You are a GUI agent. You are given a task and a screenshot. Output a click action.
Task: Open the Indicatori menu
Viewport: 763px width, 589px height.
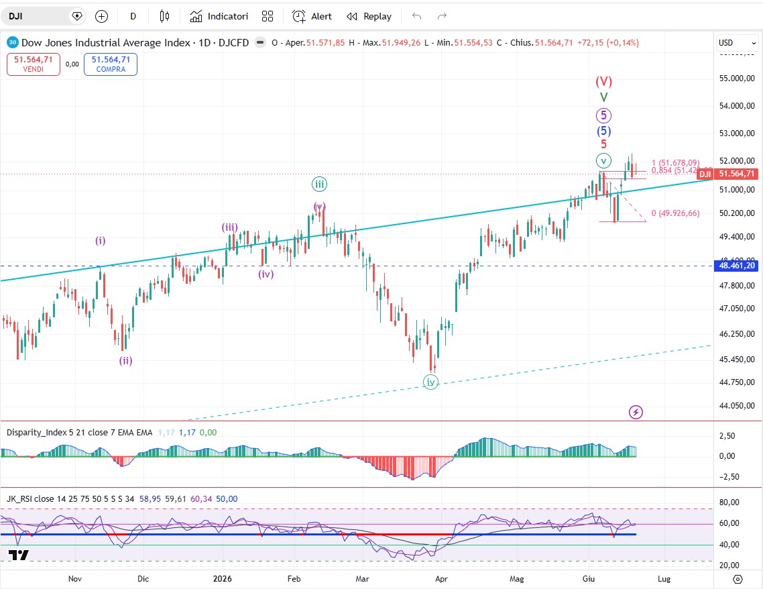219,17
